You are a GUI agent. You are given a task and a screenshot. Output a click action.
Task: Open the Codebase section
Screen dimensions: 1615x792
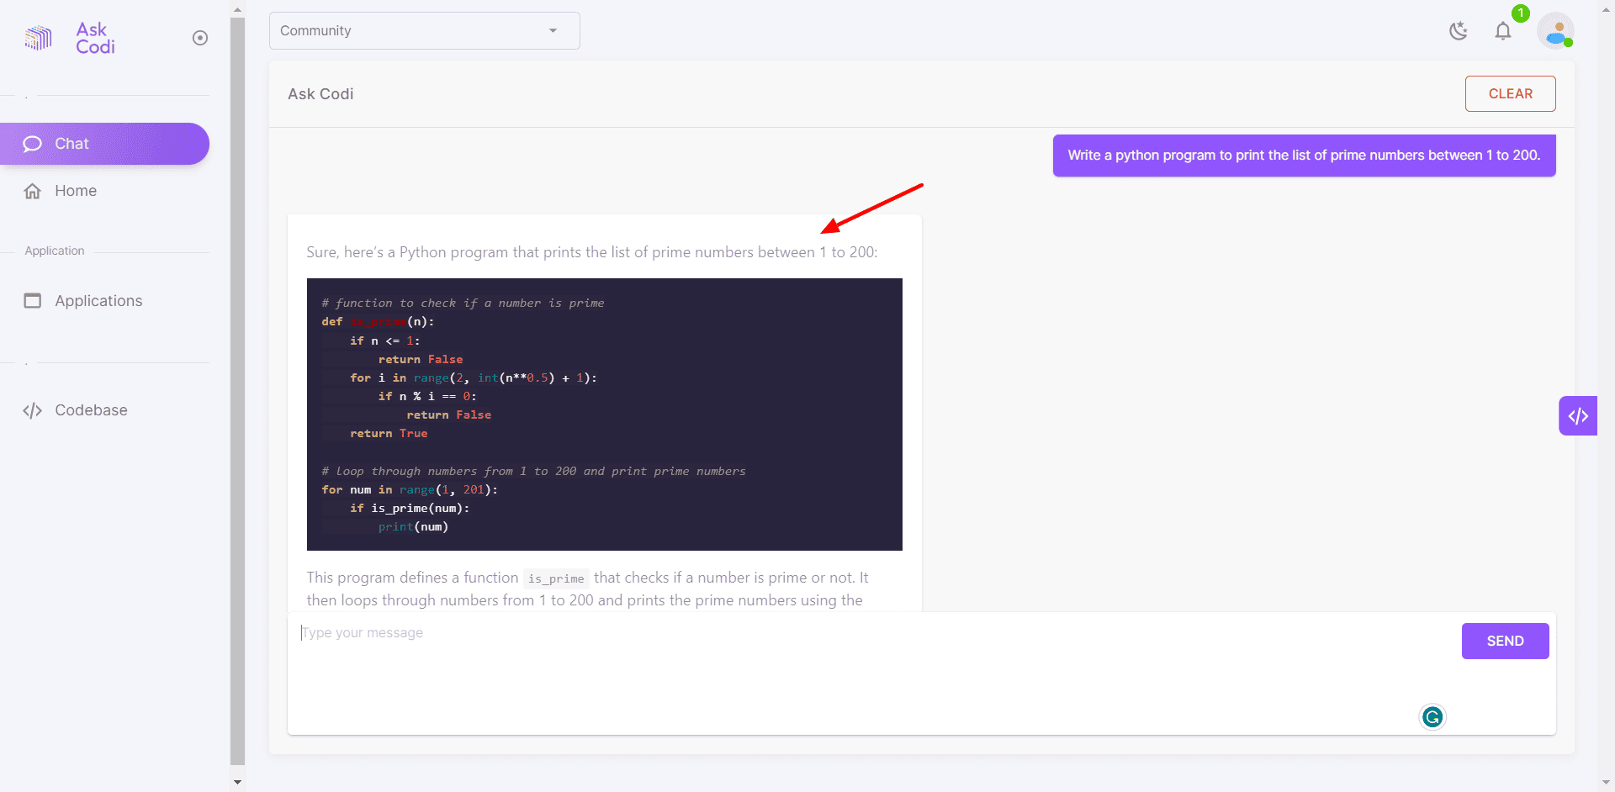[x=91, y=410]
